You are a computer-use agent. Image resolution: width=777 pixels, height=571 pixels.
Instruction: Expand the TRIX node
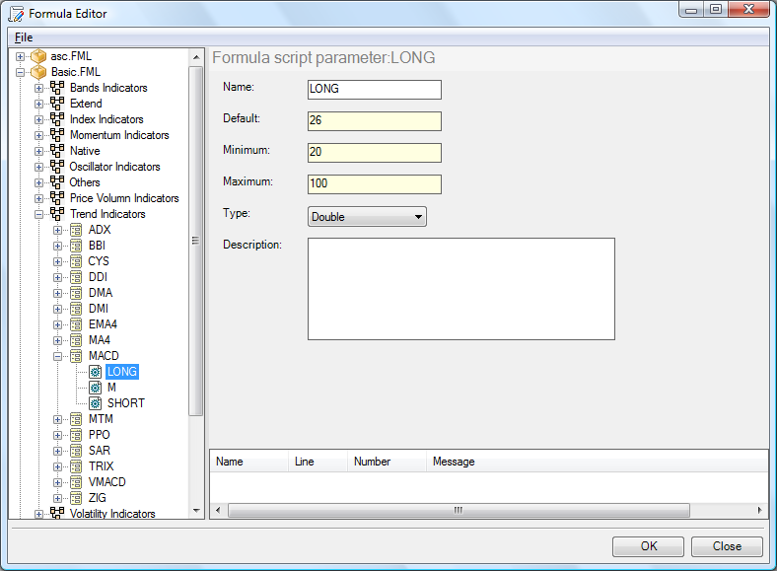click(58, 466)
